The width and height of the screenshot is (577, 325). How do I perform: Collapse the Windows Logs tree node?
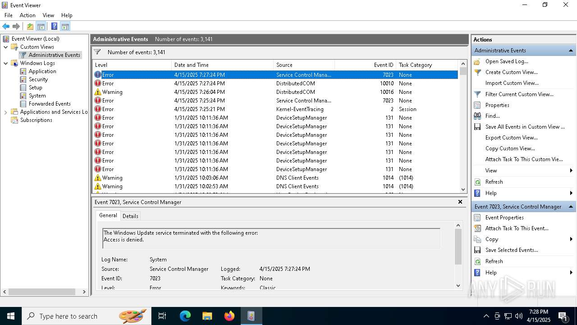[6, 63]
